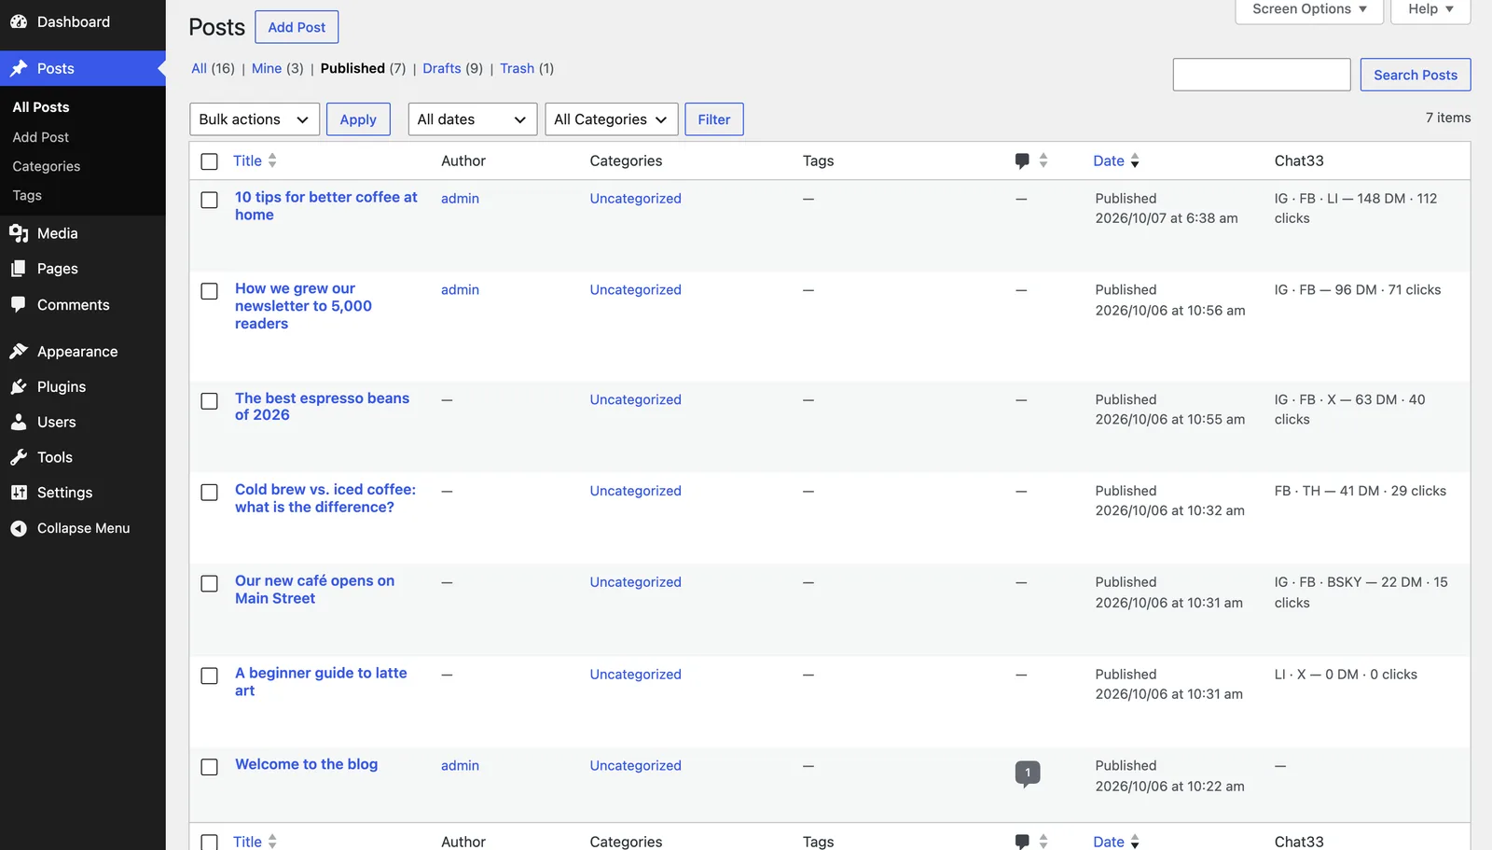Show the Trash (1) posts view
Image resolution: width=1492 pixels, height=850 pixels.
(526, 68)
